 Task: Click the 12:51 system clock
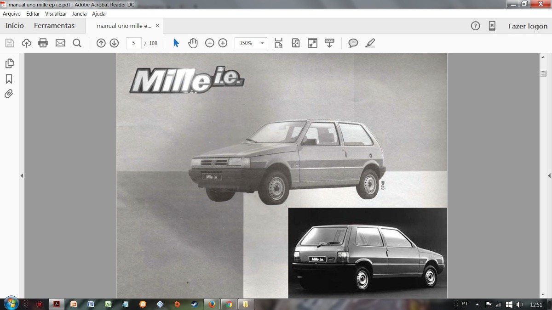coord(536,304)
